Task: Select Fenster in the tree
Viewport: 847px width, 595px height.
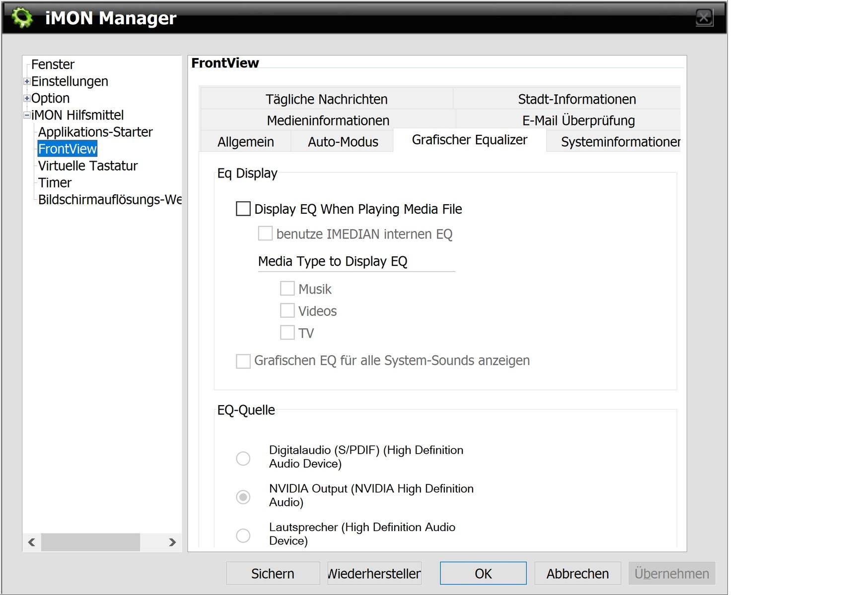Action: 53,64
